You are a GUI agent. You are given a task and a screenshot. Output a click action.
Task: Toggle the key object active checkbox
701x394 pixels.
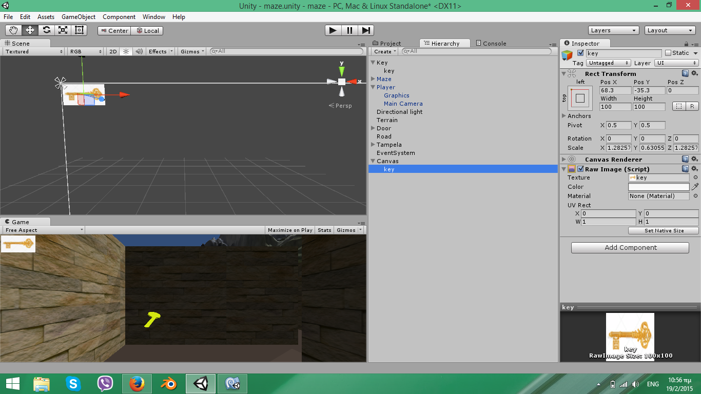[x=580, y=53]
